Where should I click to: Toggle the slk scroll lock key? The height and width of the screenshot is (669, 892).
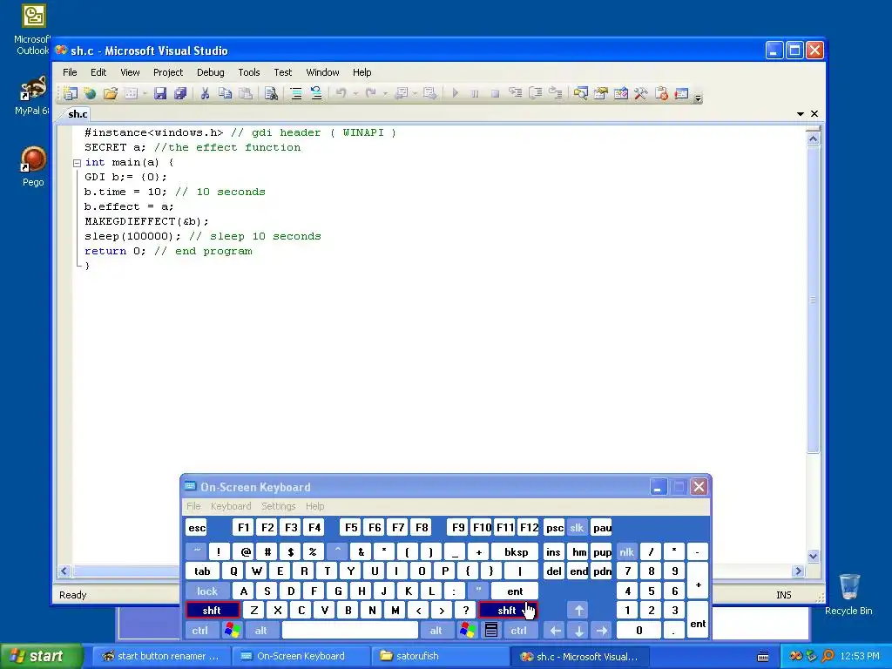click(577, 528)
